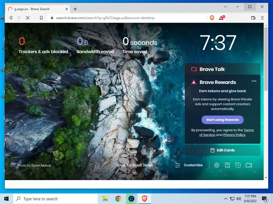This screenshot has height=204, width=273.
Task: Click the Edit Cards button
Action: [x=223, y=150]
